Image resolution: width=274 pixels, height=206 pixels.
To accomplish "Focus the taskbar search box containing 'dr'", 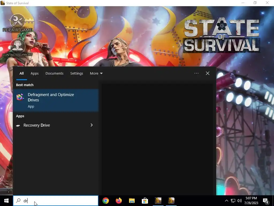I will (56, 201).
